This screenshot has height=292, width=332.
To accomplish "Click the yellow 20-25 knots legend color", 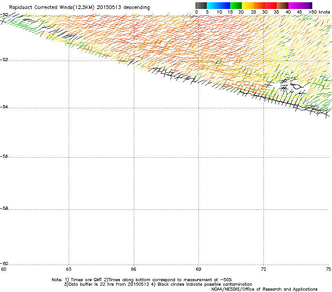I will 248,5.
